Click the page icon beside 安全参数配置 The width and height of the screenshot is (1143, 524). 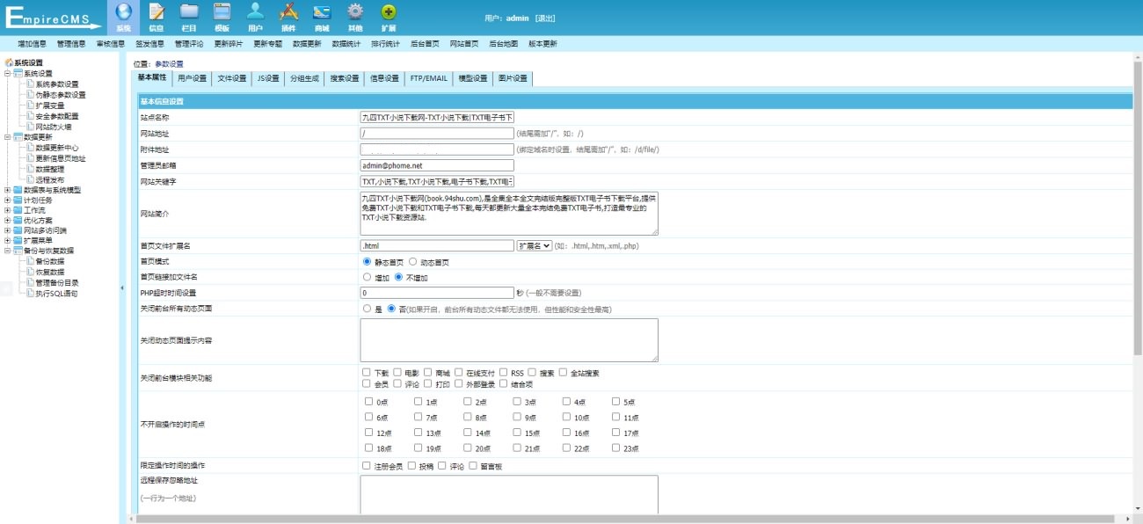(x=30, y=115)
